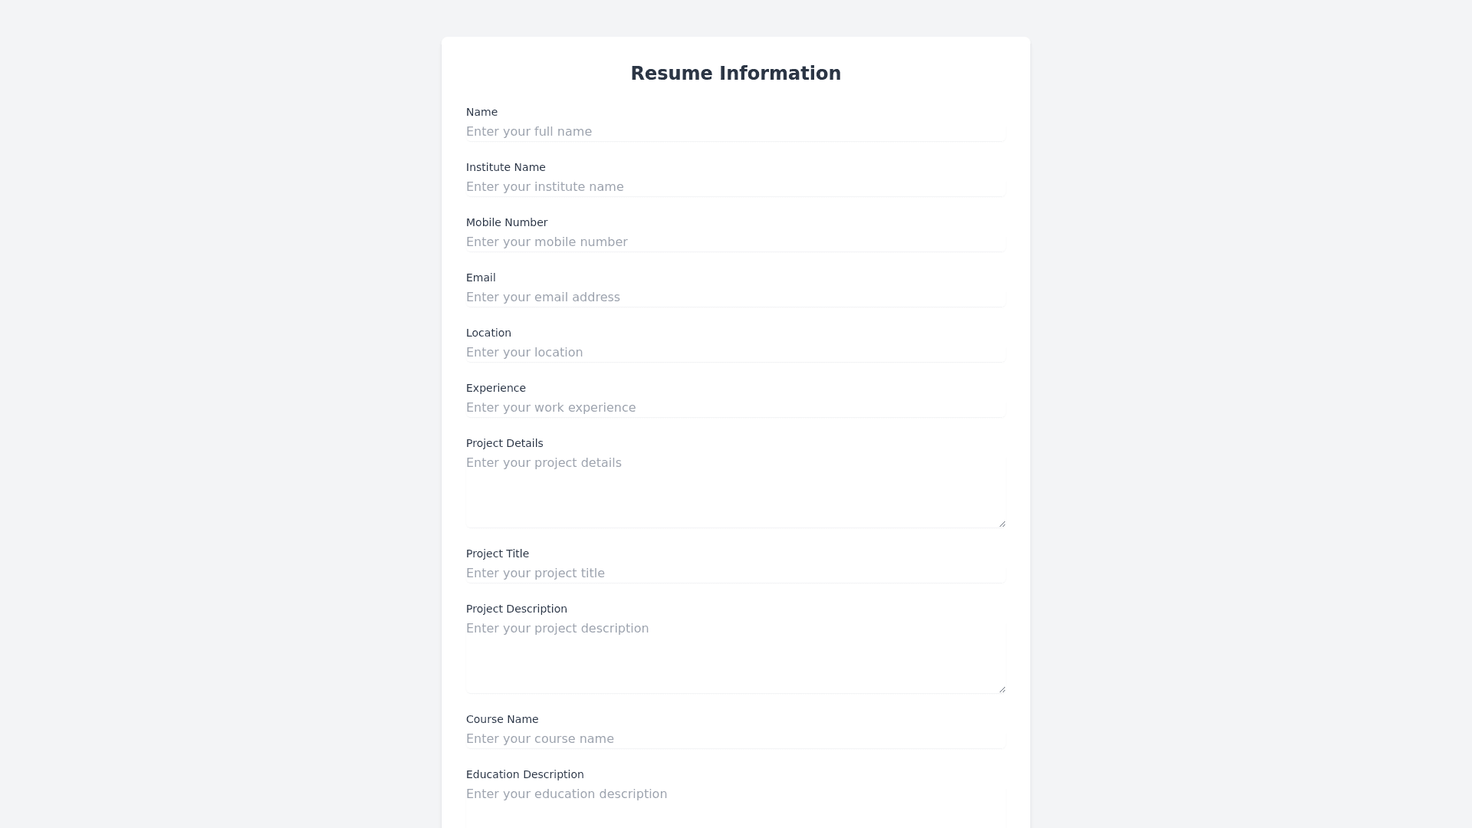Focus the project title input field

(x=735, y=573)
